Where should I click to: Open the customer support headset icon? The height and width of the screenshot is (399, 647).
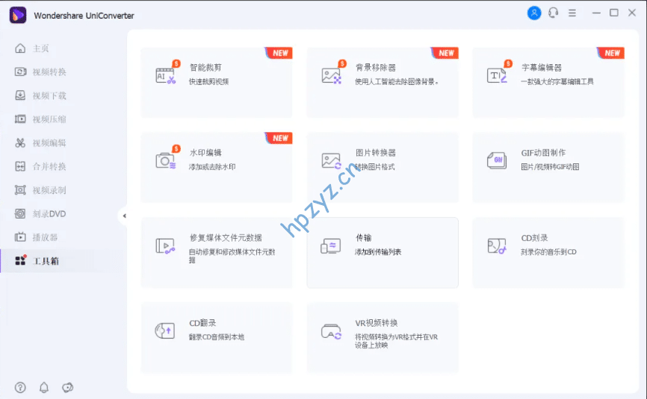(553, 13)
